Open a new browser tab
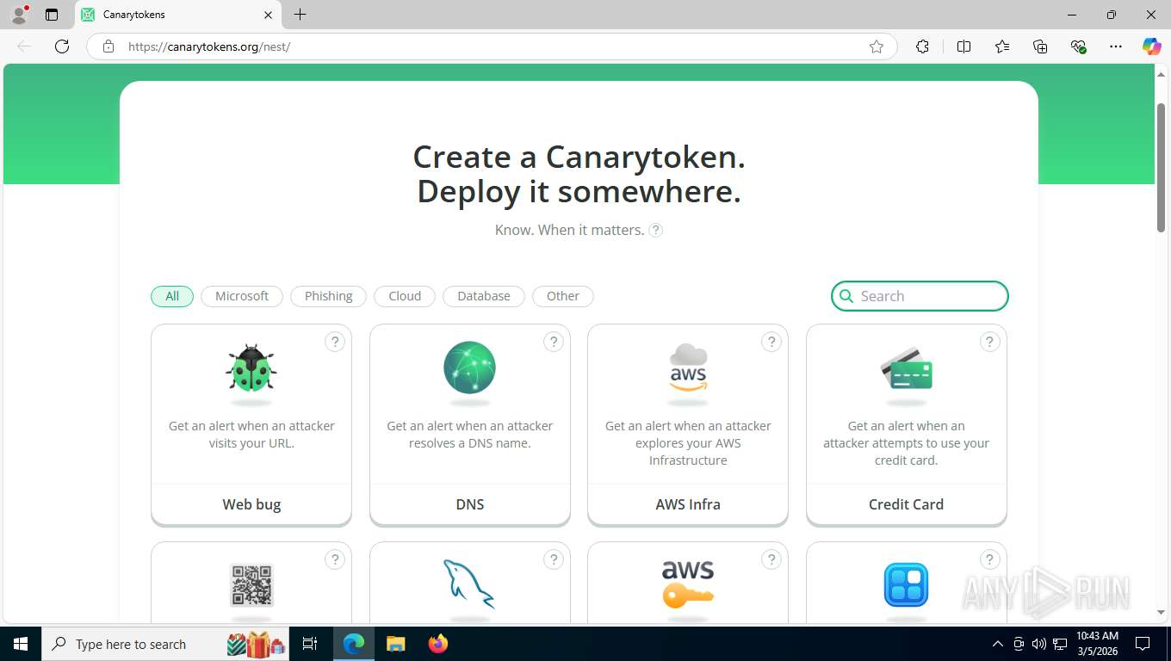Image resolution: width=1171 pixels, height=661 pixels. 300,15
